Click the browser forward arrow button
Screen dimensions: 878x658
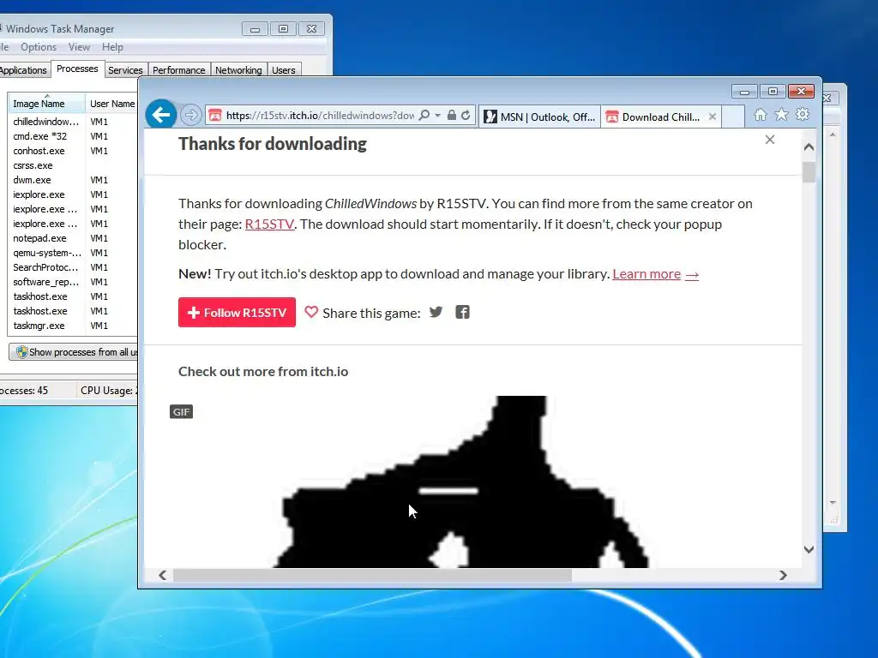click(191, 116)
